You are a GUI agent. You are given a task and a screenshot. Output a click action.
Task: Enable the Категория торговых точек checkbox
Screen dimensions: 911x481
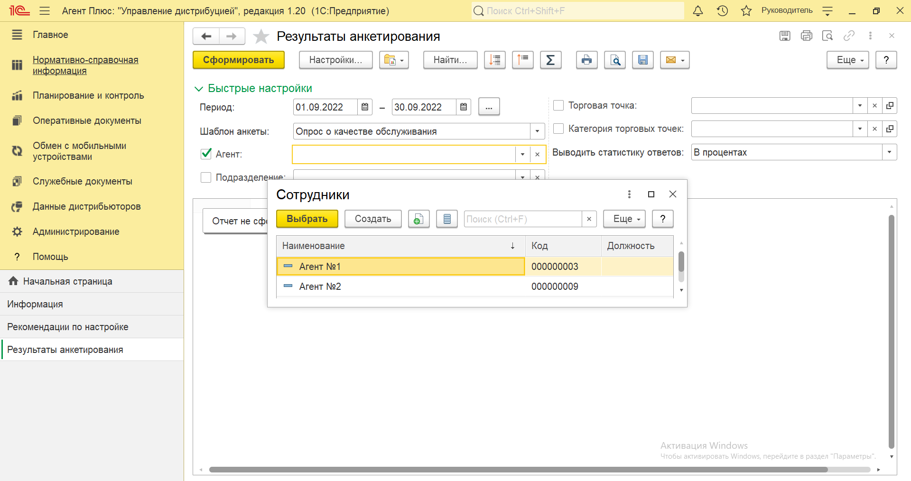click(558, 129)
